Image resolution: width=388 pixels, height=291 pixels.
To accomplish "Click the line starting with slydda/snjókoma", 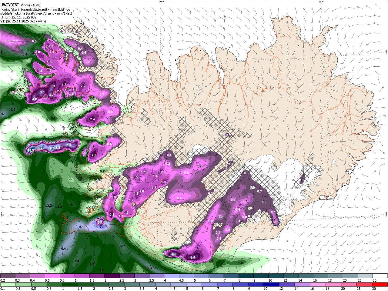I will click(36, 13).
